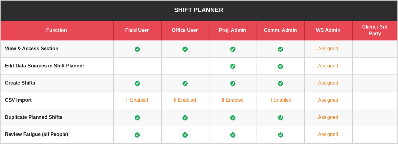Select the WS Admin column header

pyautogui.click(x=328, y=30)
